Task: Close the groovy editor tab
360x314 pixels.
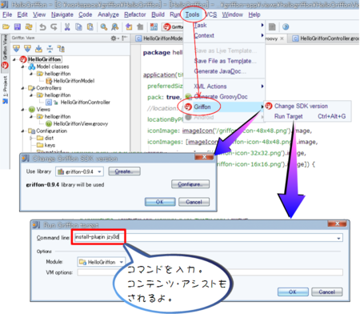Action: click(x=282, y=38)
